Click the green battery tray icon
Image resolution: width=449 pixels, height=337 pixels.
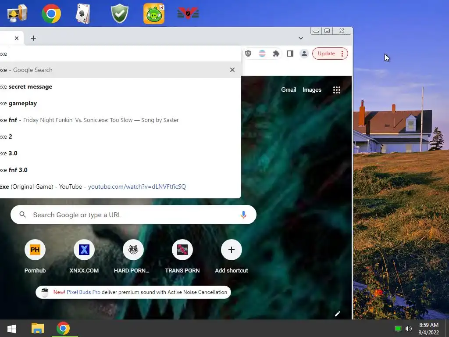398,328
